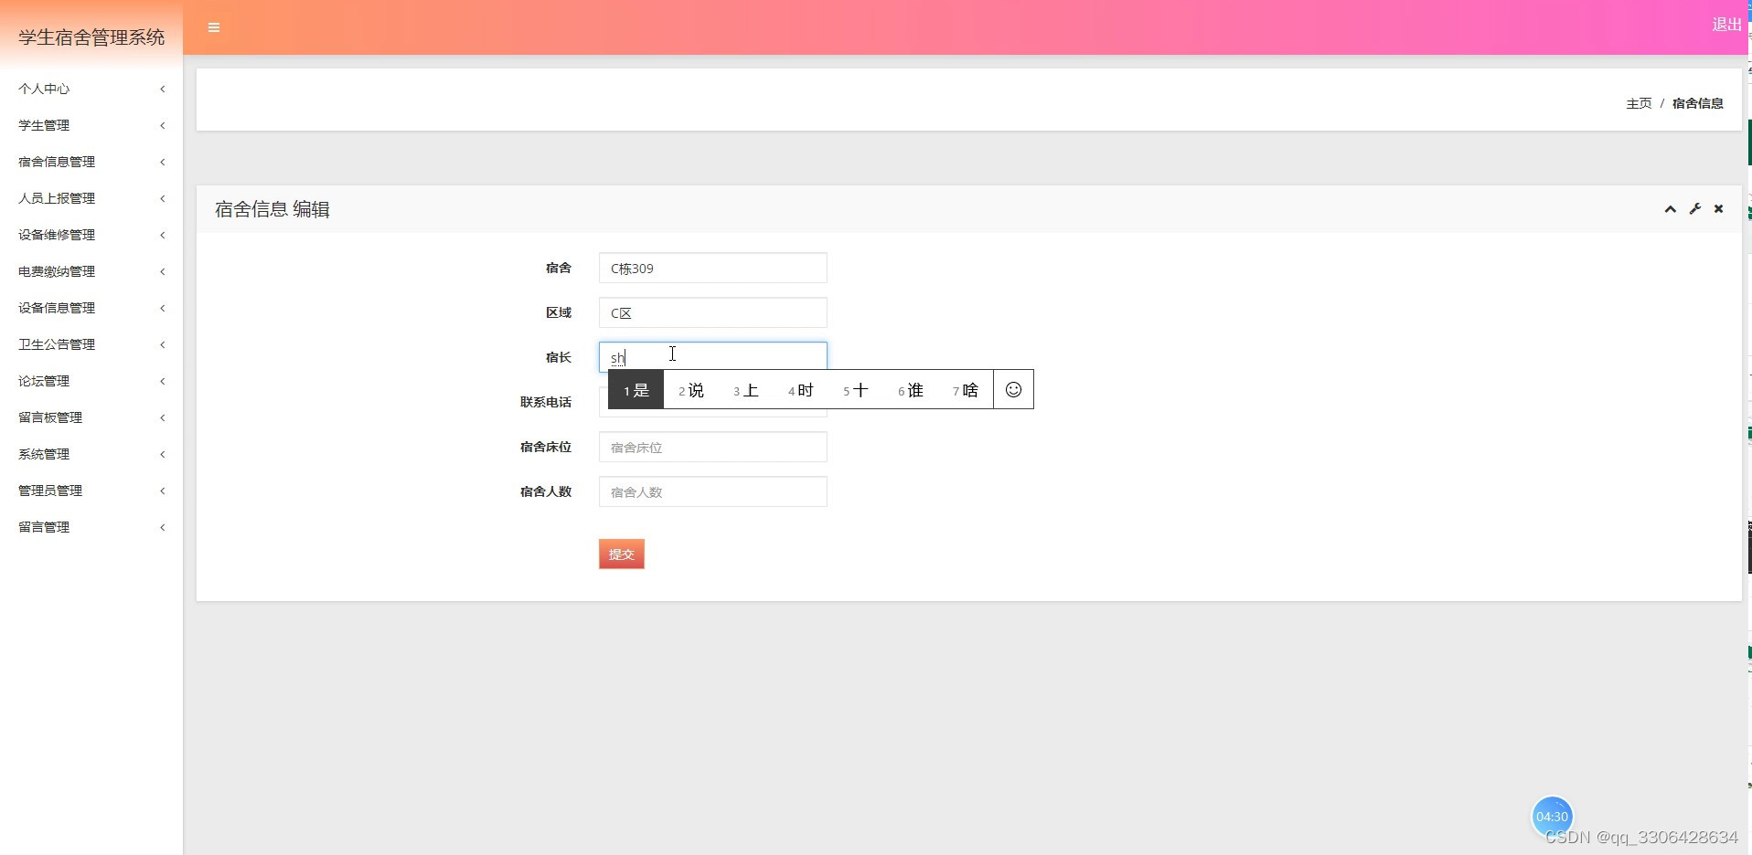1752x855 pixels.
Task: Expand 论坛管理 chevron arrow
Action: [x=163, y=381]
